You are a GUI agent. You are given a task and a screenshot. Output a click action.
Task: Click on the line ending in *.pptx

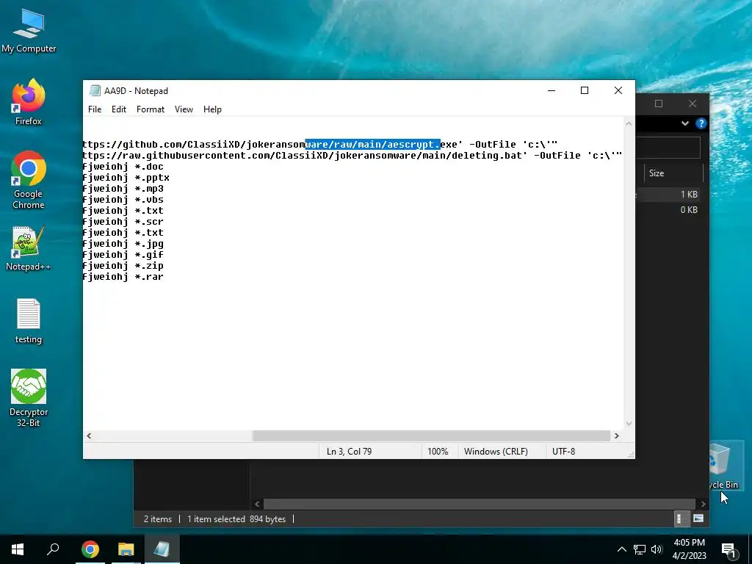click(x=126, y=178)
